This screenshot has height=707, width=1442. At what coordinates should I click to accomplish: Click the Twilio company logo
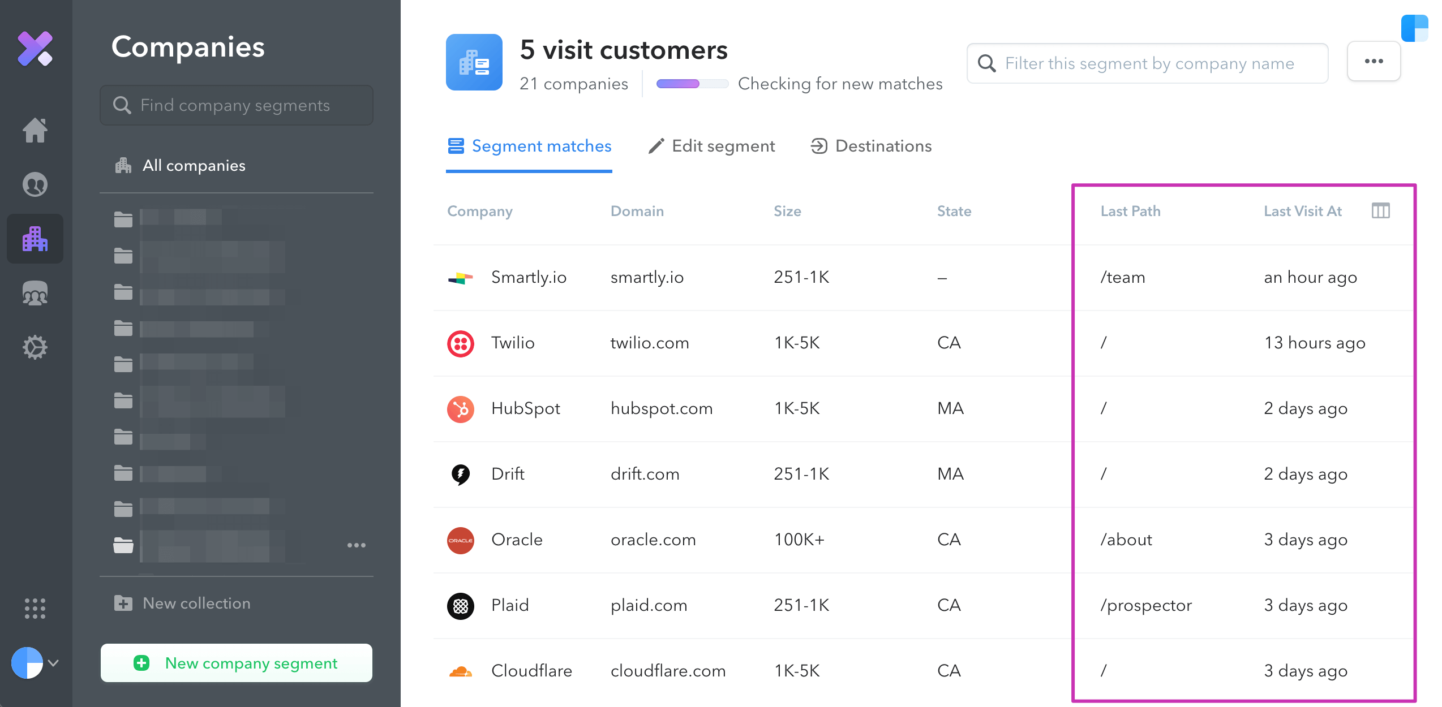pyautogui.click(x=461, y=343)
